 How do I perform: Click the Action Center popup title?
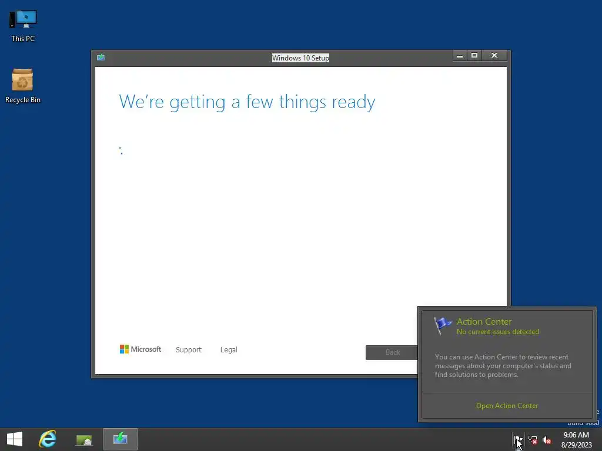coord(484,321)
